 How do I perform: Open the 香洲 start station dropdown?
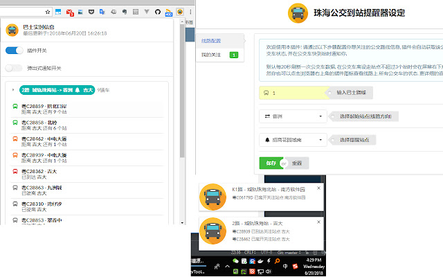pos(293,116)
